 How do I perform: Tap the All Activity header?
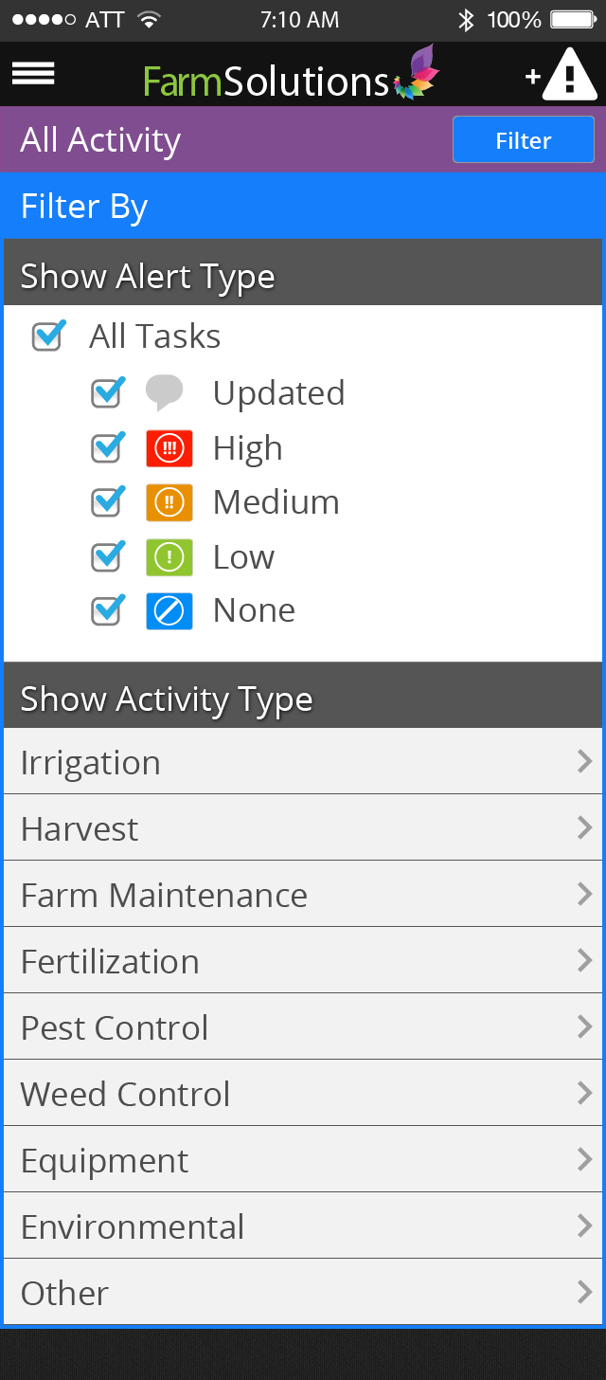[101, 140]
